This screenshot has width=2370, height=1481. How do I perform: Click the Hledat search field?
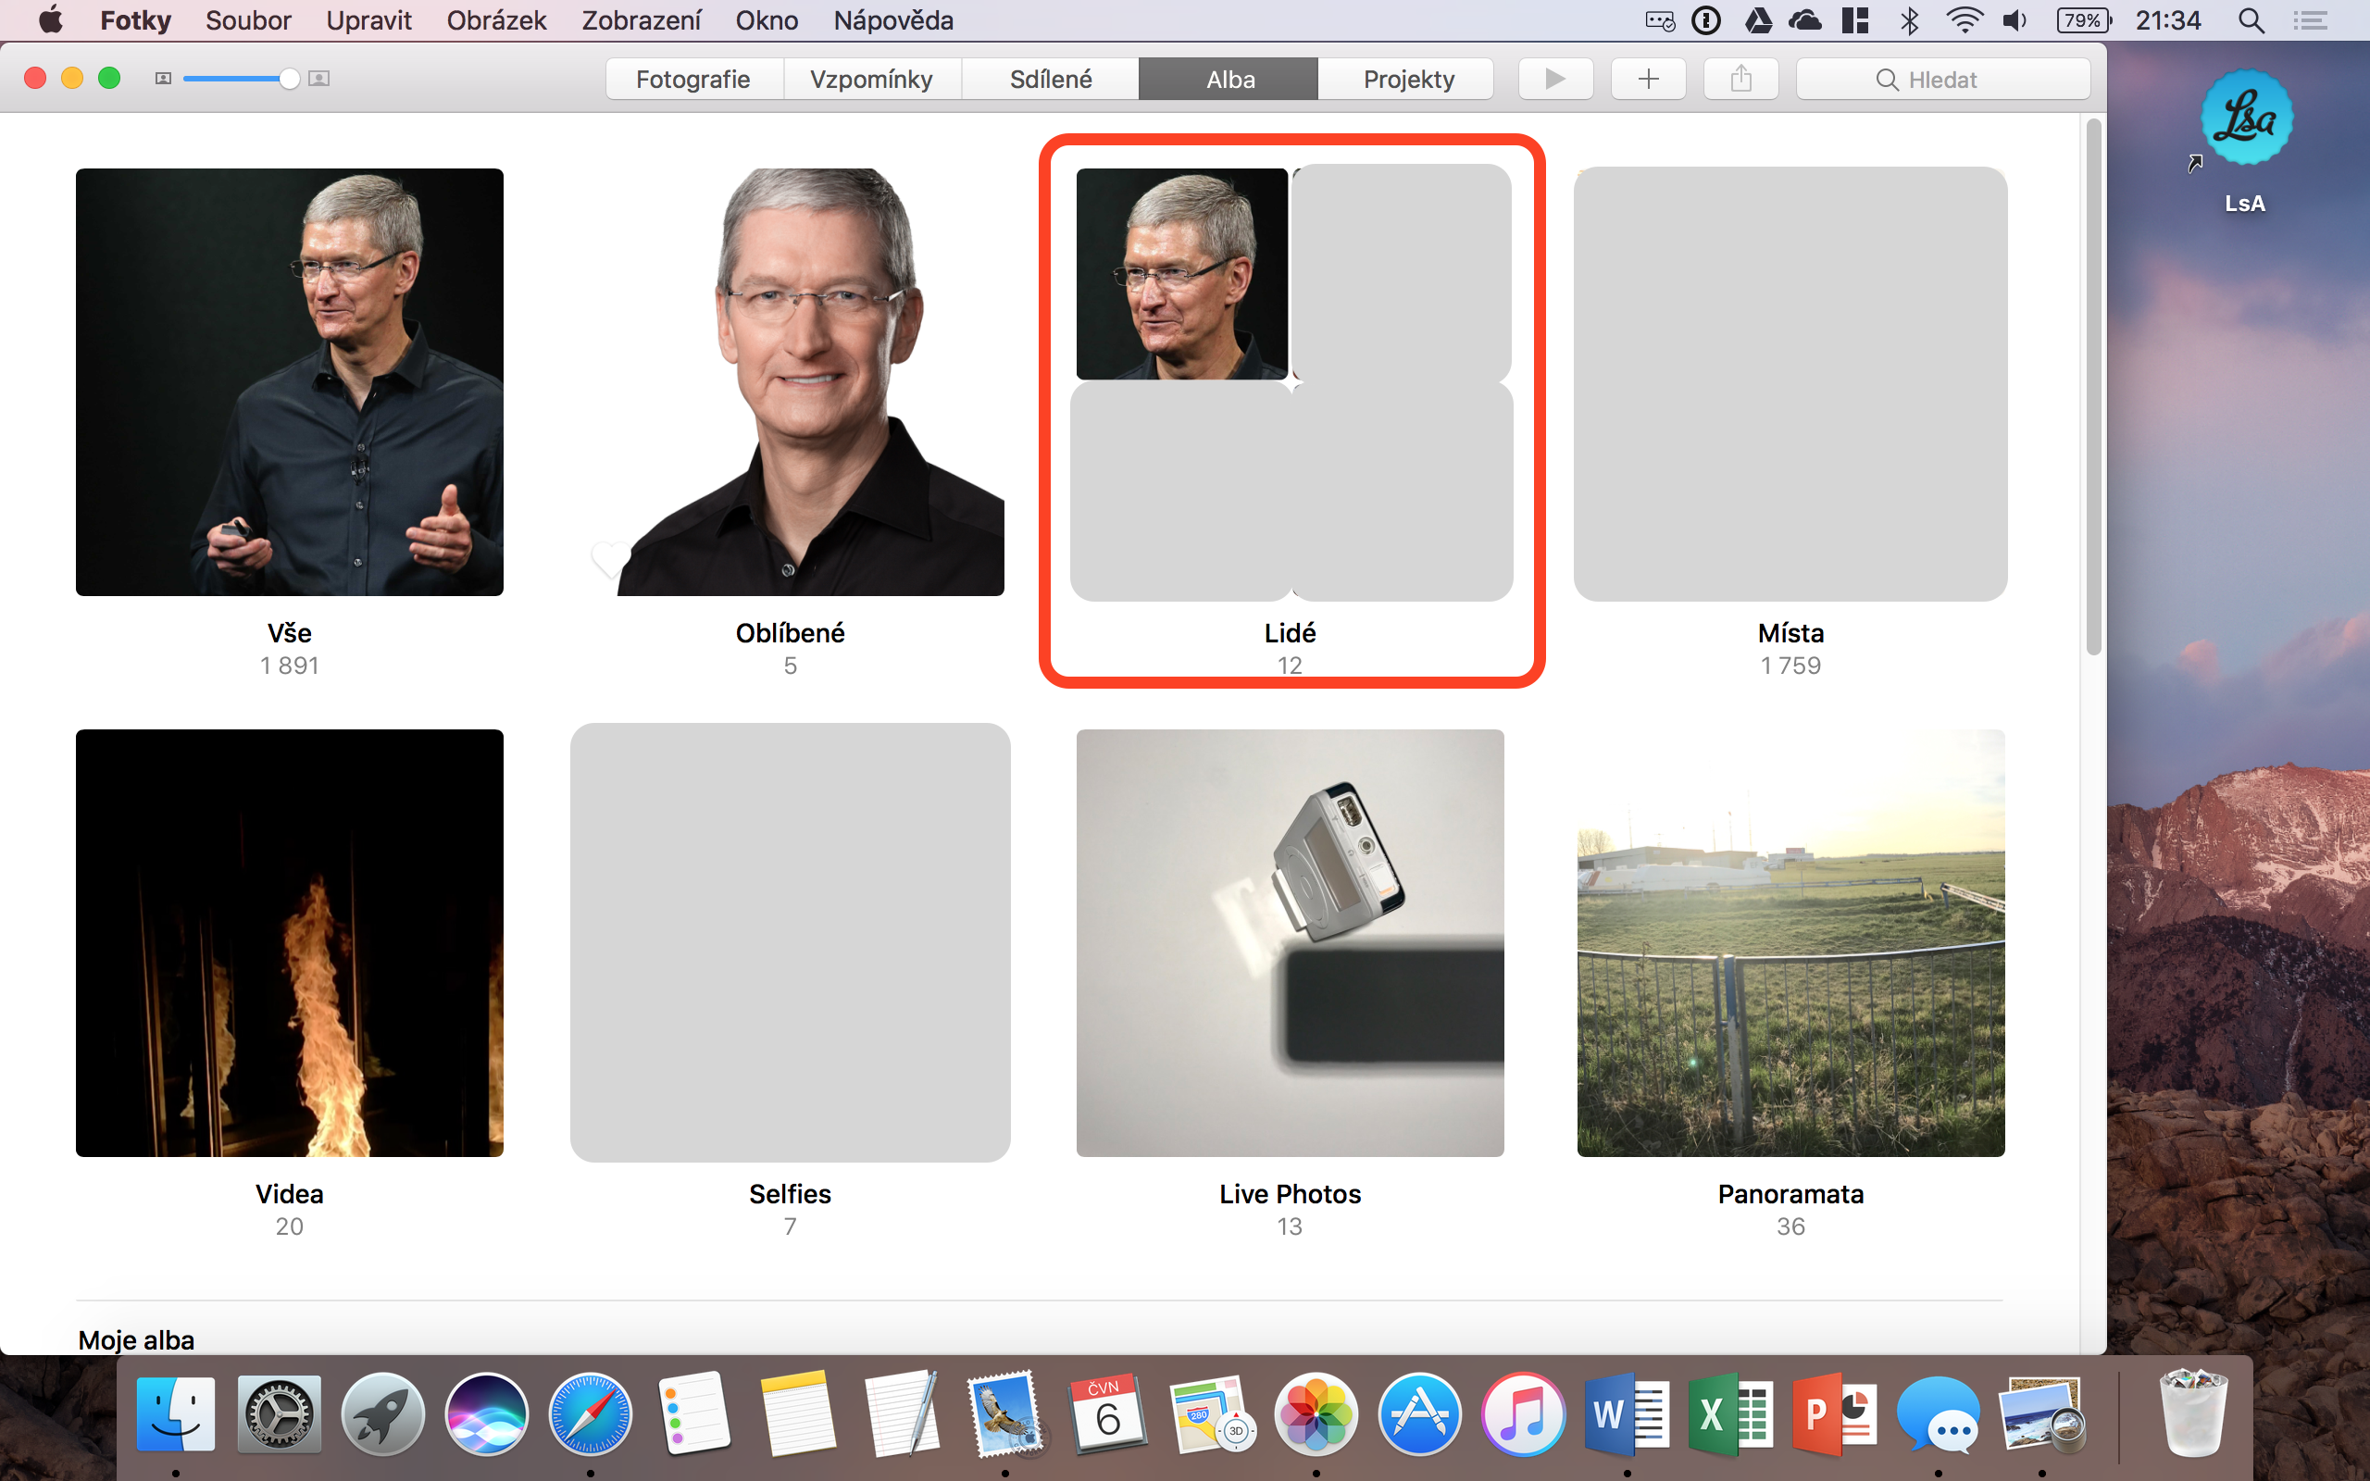tap(1942, 80)
